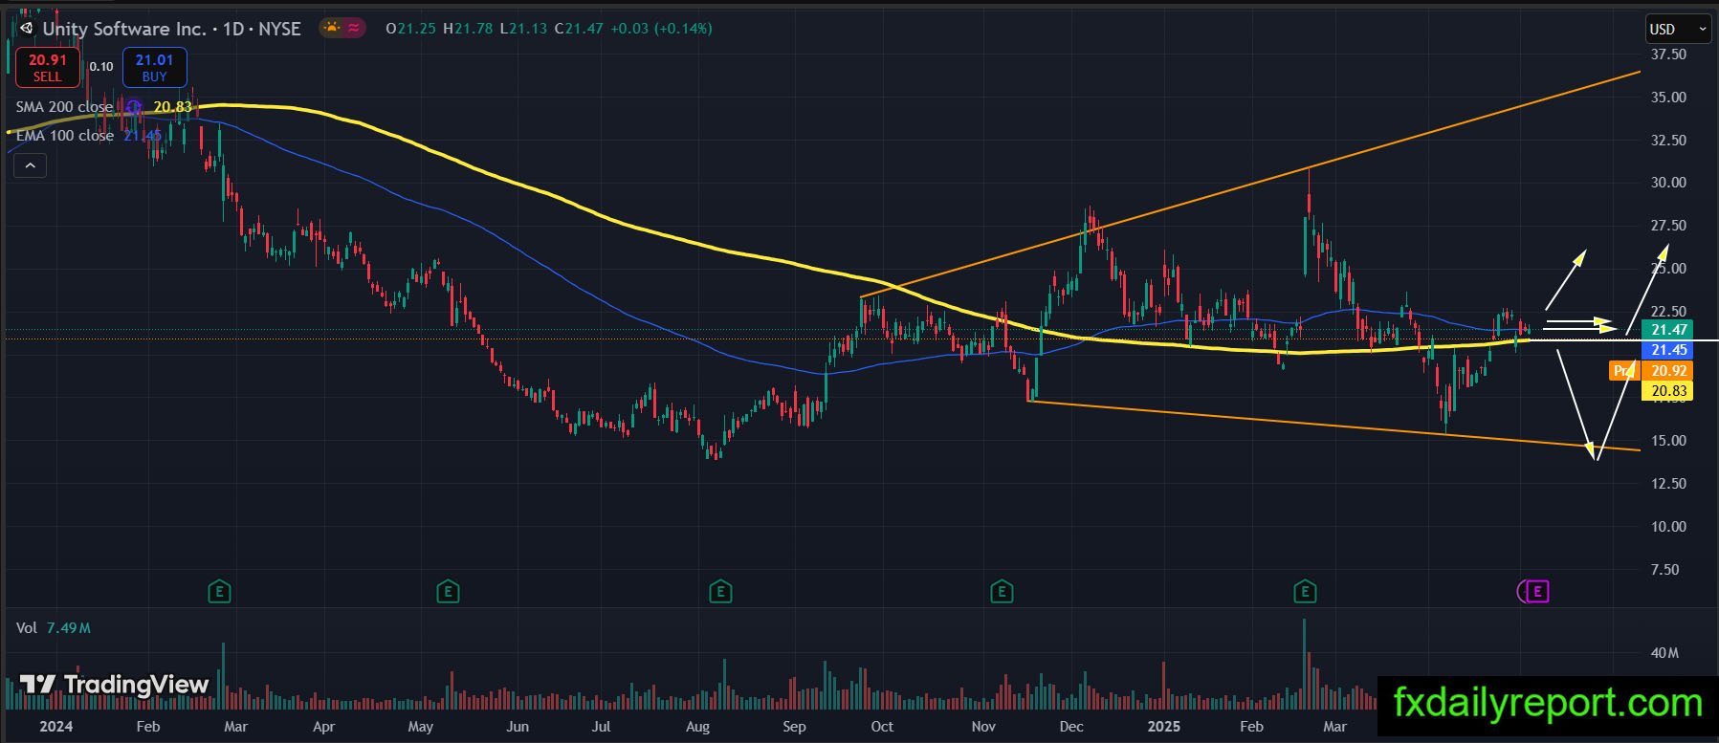Click the 25.00 price axis label
Viewport: 1719px width, 743px height.
pos(1669,269)
